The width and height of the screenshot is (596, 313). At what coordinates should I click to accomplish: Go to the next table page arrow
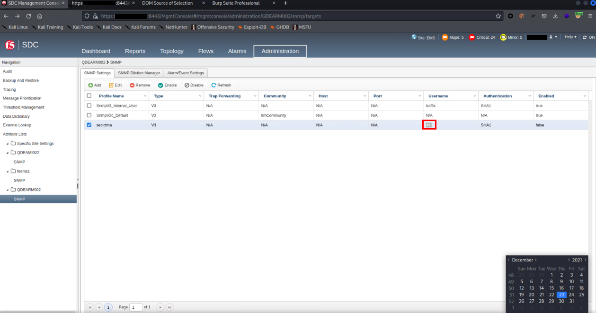pos(160,307)
